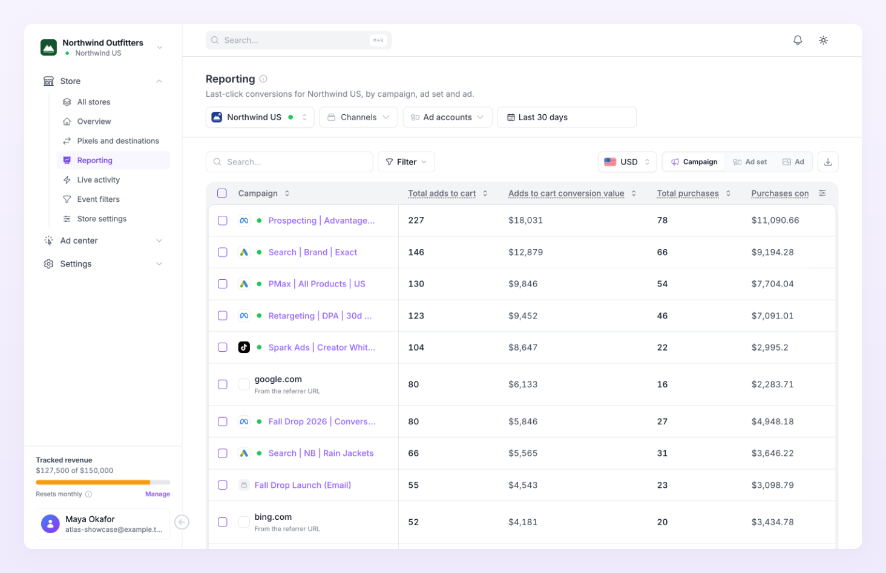Click Maya Okafor's avatar
Image resolution: width=886 pixels, height=573 pixels.
[50, 523]
